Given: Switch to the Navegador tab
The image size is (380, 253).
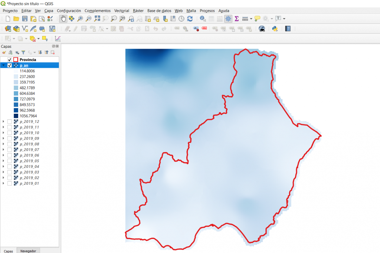Looking at the screenshot, I should [x=28, y=251].
